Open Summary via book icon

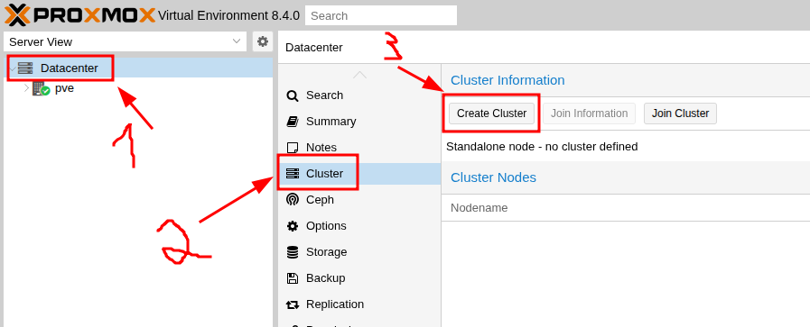[x=293, y=122]
